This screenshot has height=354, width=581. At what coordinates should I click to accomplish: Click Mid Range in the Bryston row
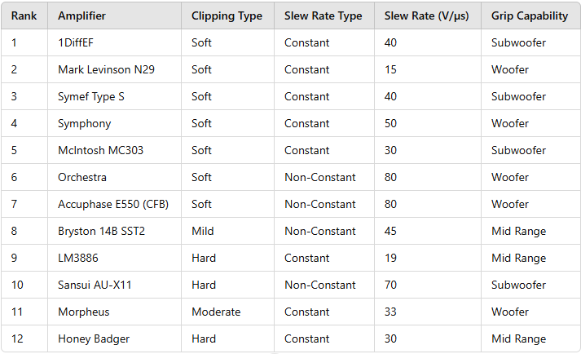coord(519,231)
